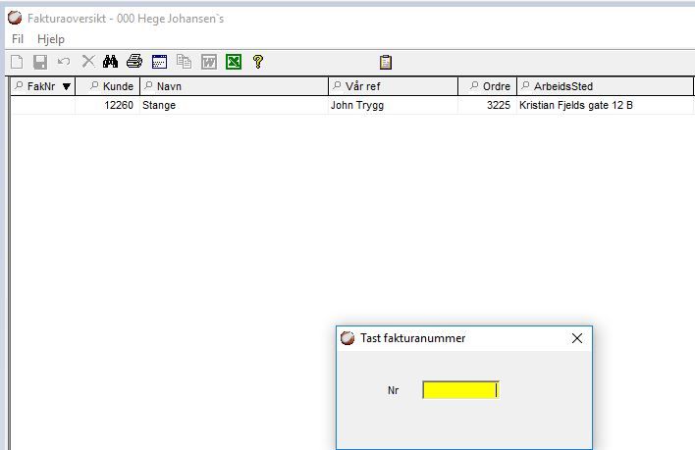The height and width of the screenshot is (450, 695).
Task: Click the Tast fakturanummer dialog title bar
Action: (x=464, y=338)
